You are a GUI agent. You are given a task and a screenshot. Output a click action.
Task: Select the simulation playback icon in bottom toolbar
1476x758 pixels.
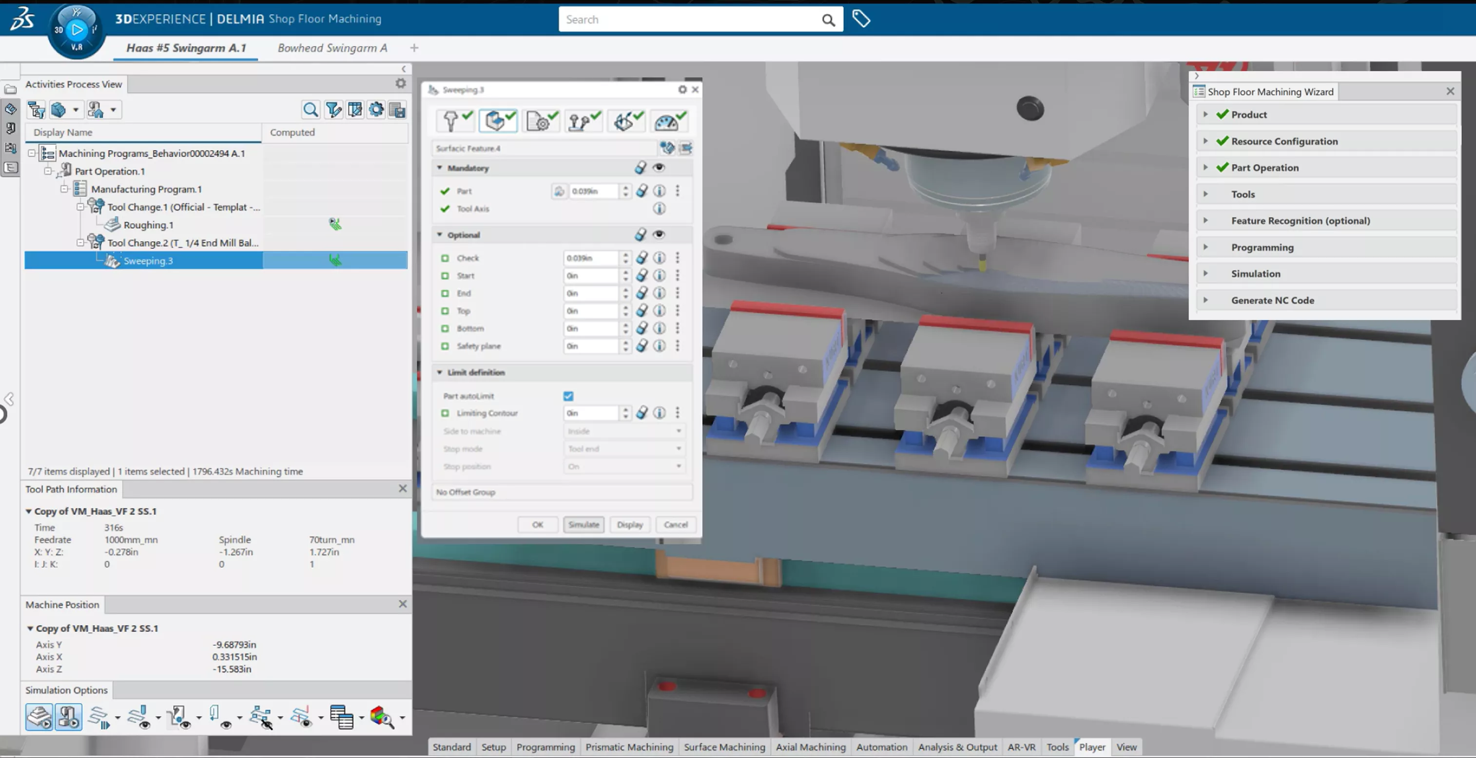point(69,717)
